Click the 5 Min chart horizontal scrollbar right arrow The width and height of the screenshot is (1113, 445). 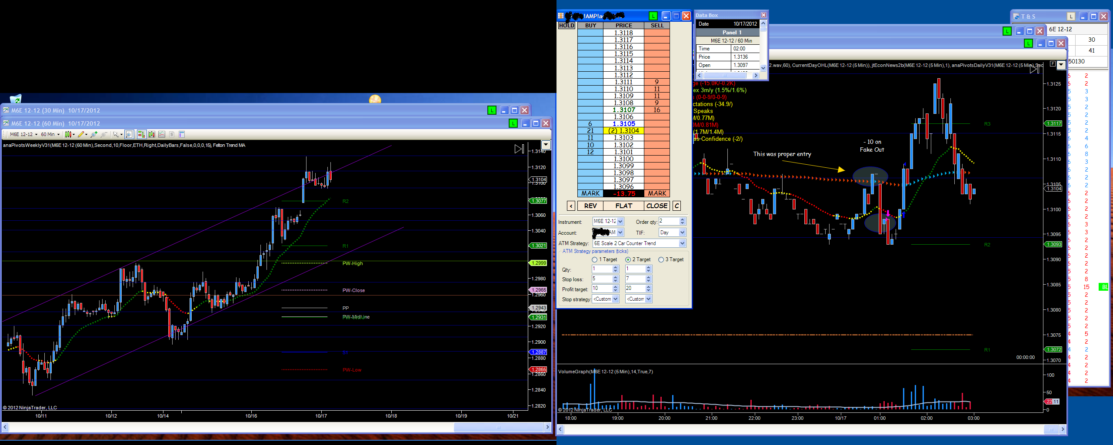pyautogui.click(x=1062, y=429)
